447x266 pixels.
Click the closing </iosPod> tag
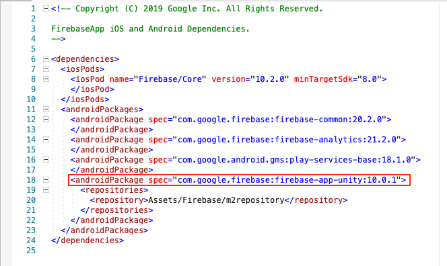92,89
